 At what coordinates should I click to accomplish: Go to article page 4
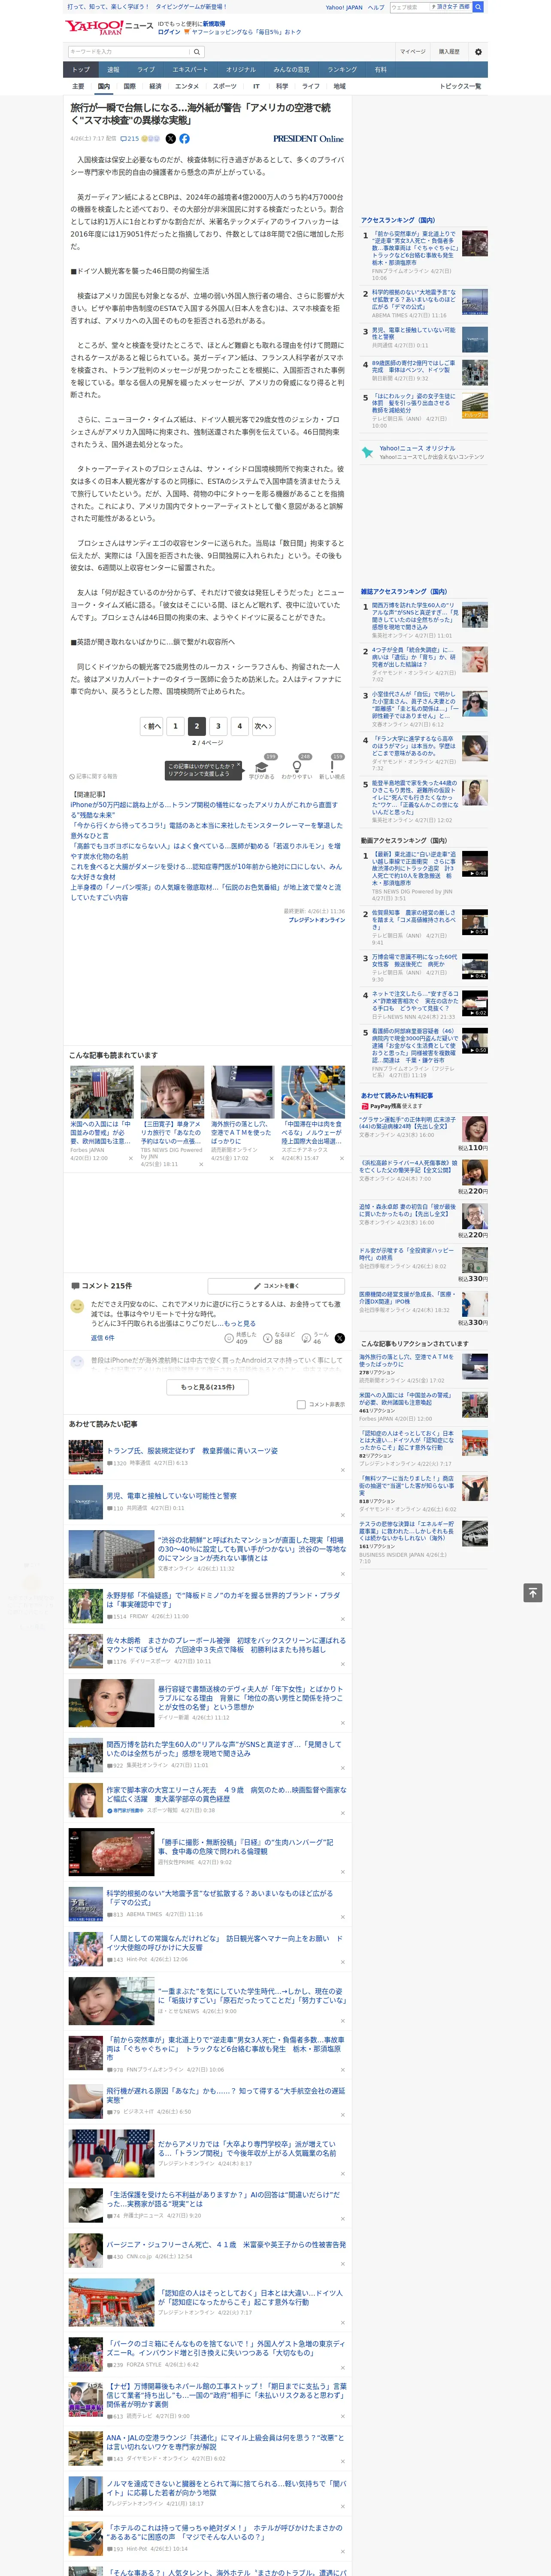tap(239, 726)
